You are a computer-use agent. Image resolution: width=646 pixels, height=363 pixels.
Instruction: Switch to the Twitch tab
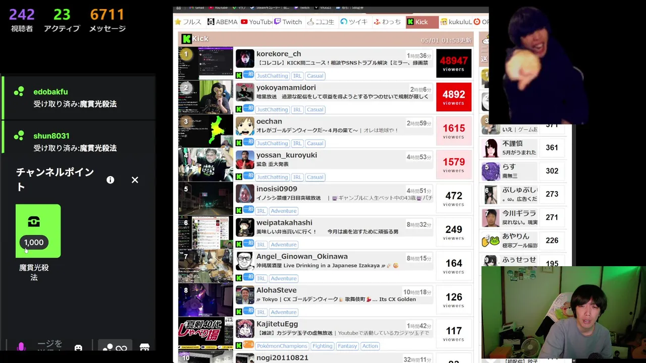(x=288, y=22)
